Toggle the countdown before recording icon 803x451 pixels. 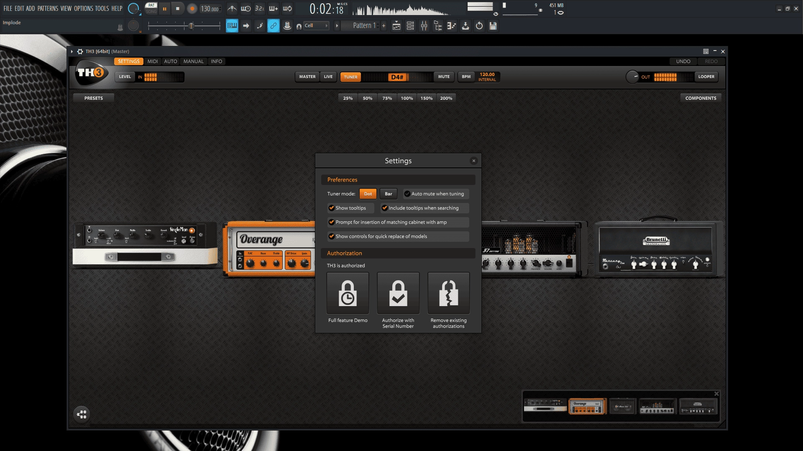coord(260,8)
